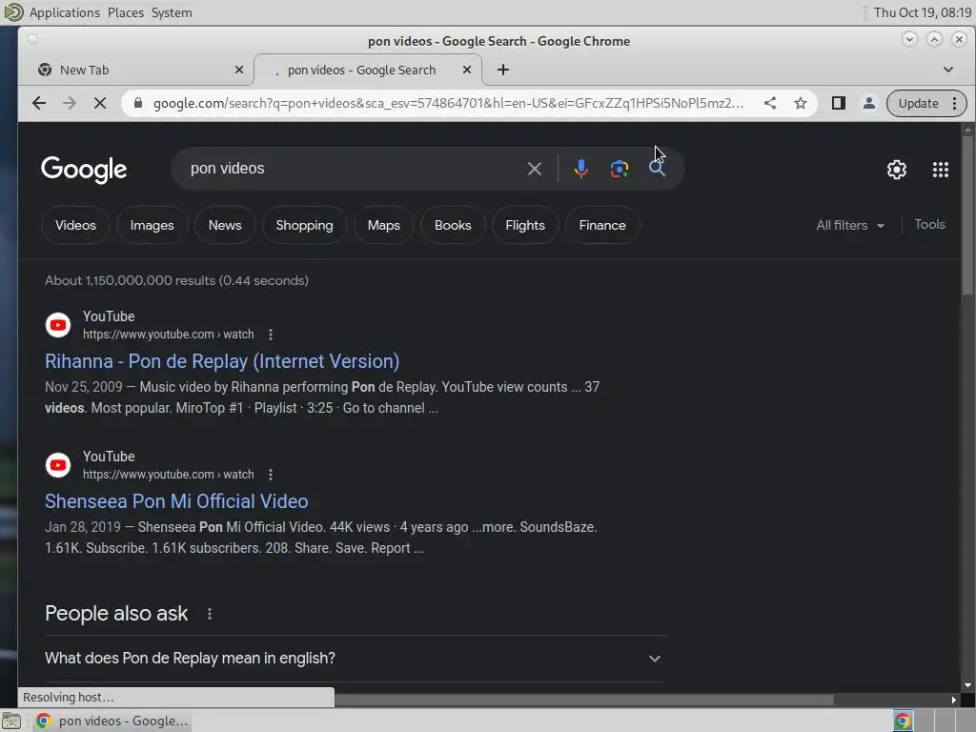Viewport: 976px width, 732px height.
Task: Click the vertical scrollbar down arrow
Action: pos(967,685)
